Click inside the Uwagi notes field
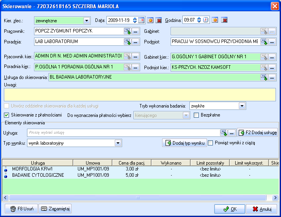The height and width of the screenshot is (217, 281). click(140, 95)
